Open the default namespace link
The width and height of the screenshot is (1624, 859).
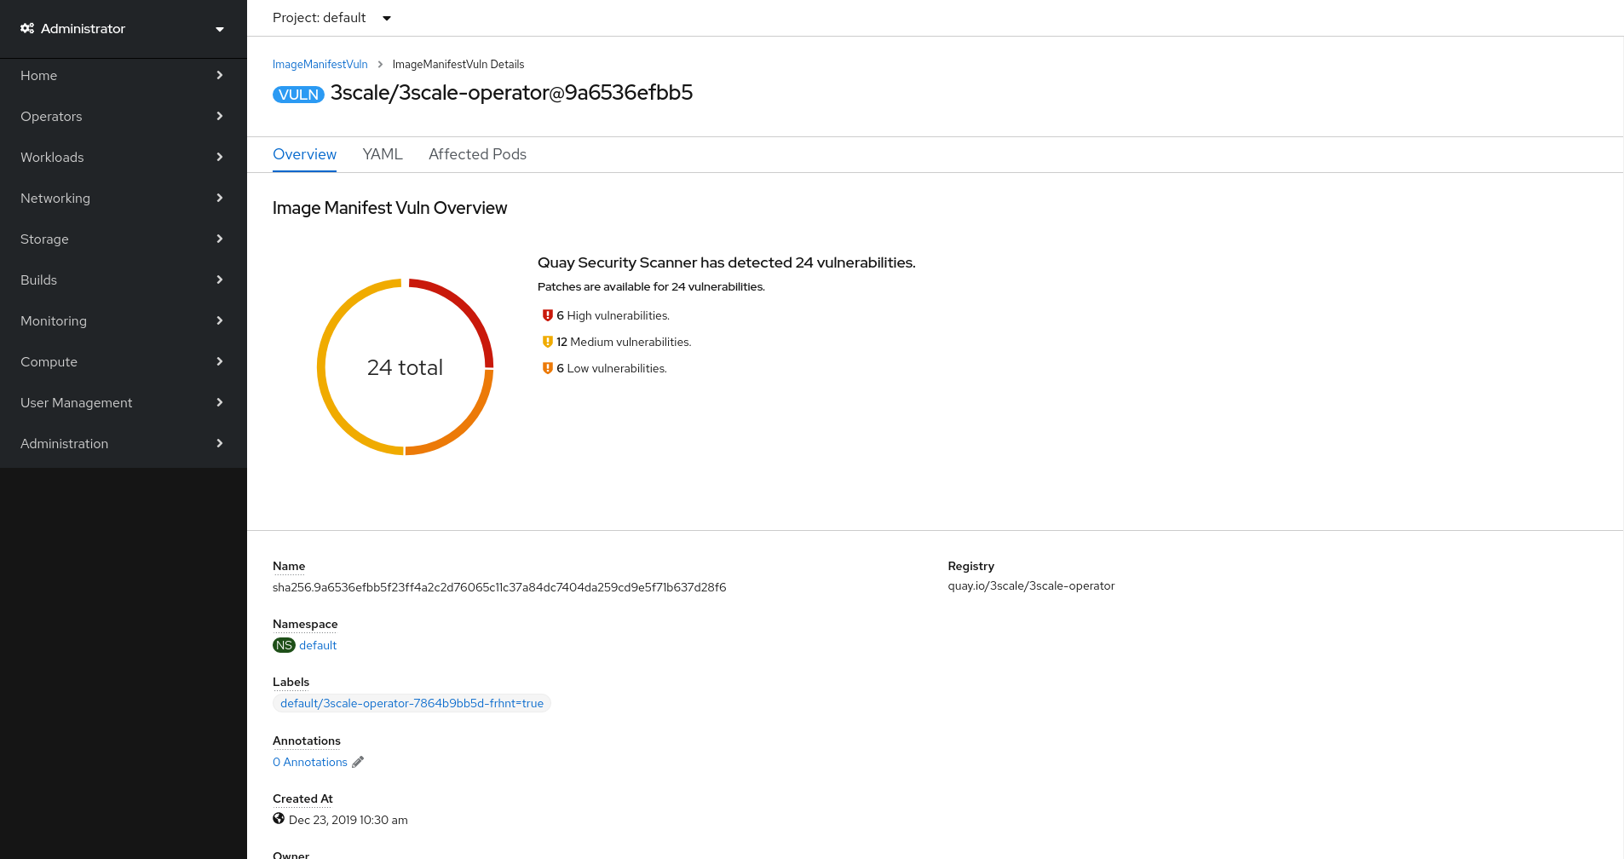tap(318, 645)
